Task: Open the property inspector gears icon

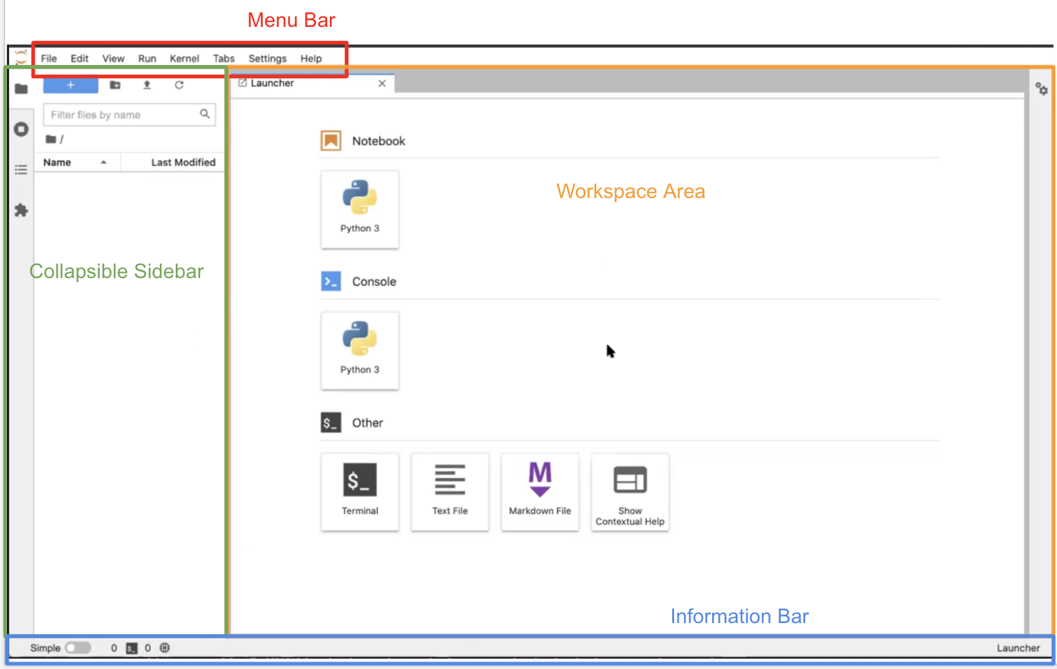Action: pos(1041,89)
